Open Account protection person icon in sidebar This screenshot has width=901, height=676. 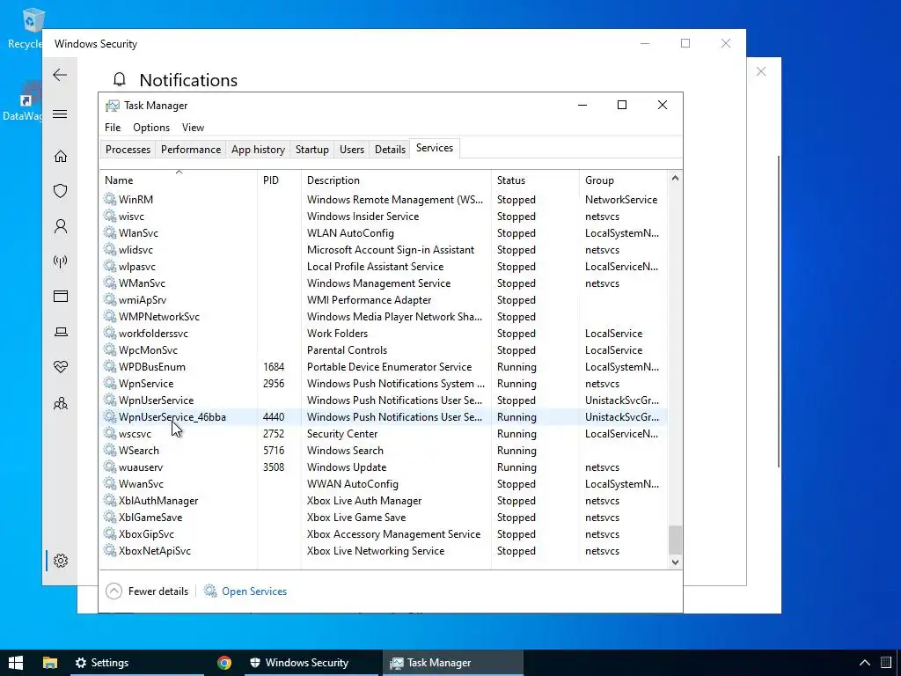click(x=61, y=226)
